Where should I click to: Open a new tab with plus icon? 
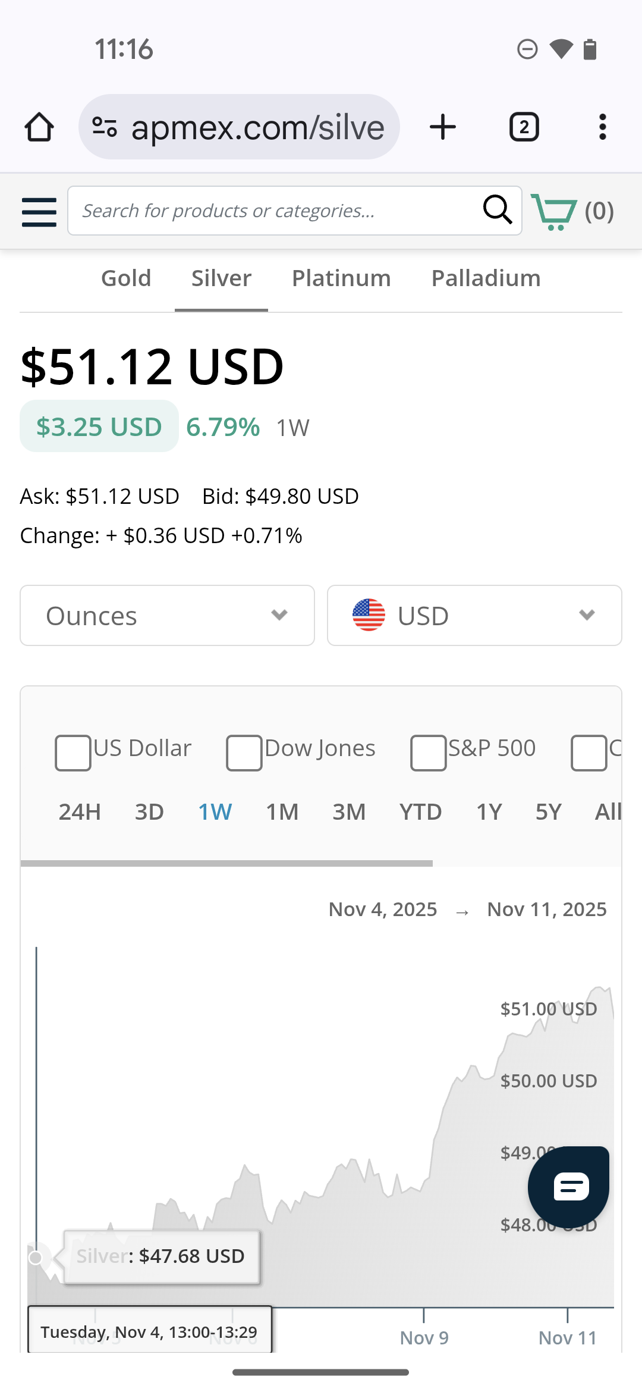click(443, 127)
